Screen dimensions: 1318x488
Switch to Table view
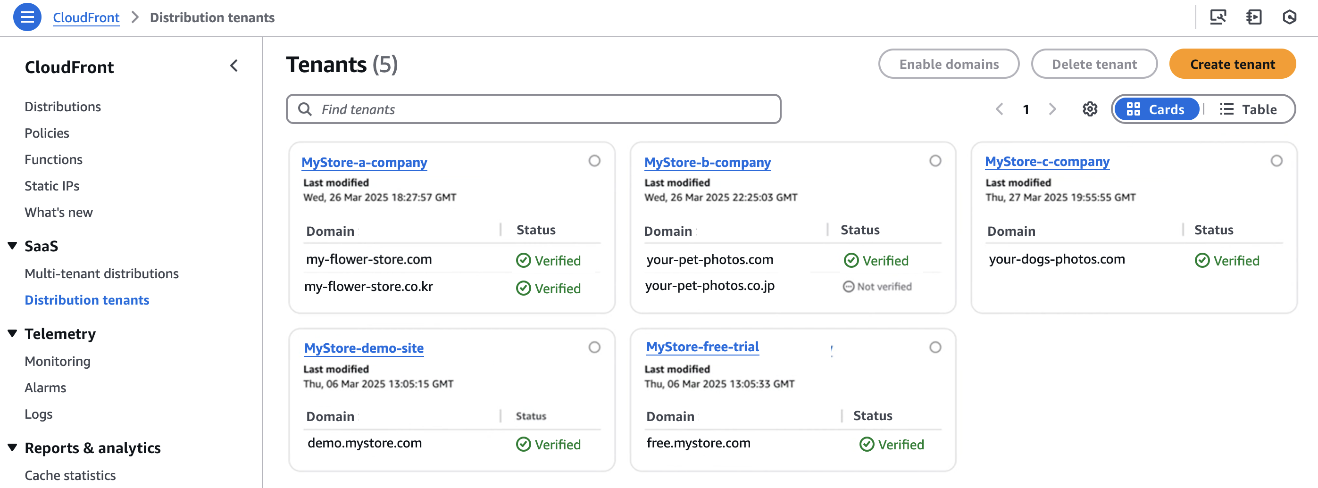coord(1248,109)
